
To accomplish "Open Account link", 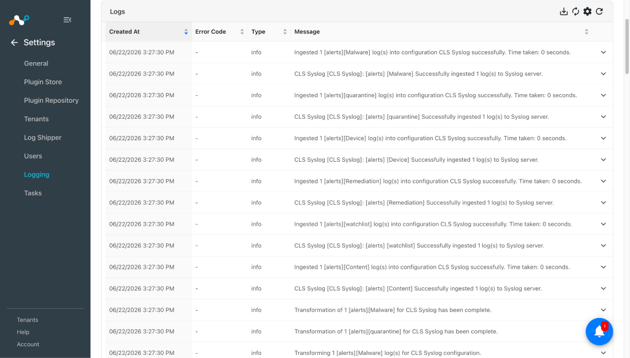I will click(28, 344).
